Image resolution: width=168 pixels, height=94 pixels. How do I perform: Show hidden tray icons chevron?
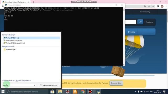135,92
